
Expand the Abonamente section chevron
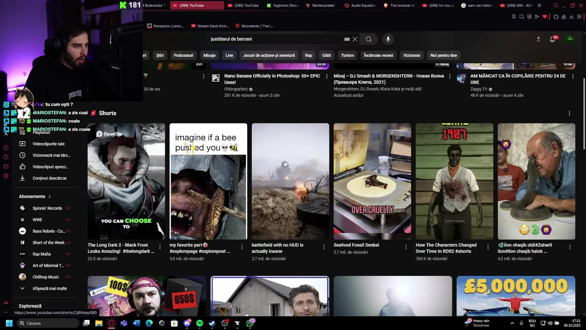tap(49, 197)
